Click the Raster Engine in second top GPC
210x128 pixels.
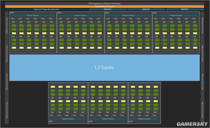click(x=81, y=16)
